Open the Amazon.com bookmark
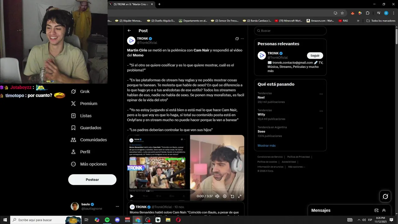Viewport: 398px width, 224px height. pos(321,21)
